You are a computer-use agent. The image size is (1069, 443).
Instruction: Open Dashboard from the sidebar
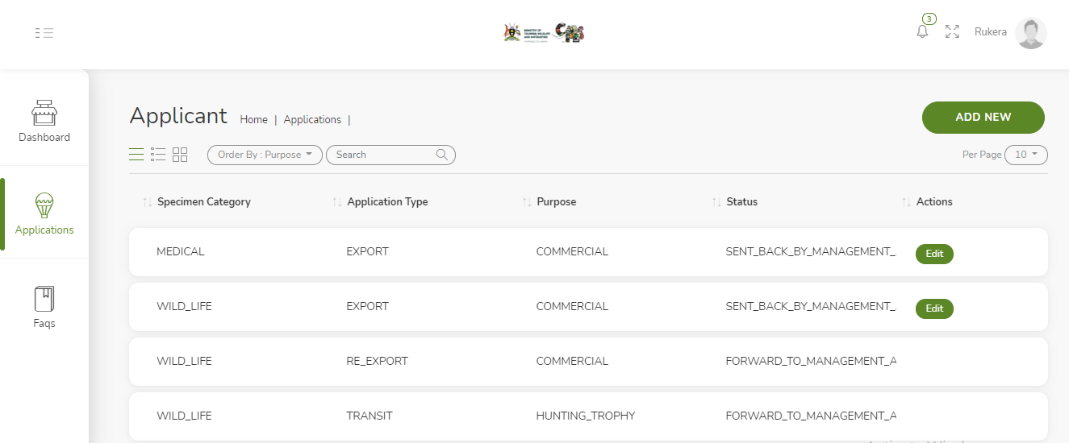point(44,122)
